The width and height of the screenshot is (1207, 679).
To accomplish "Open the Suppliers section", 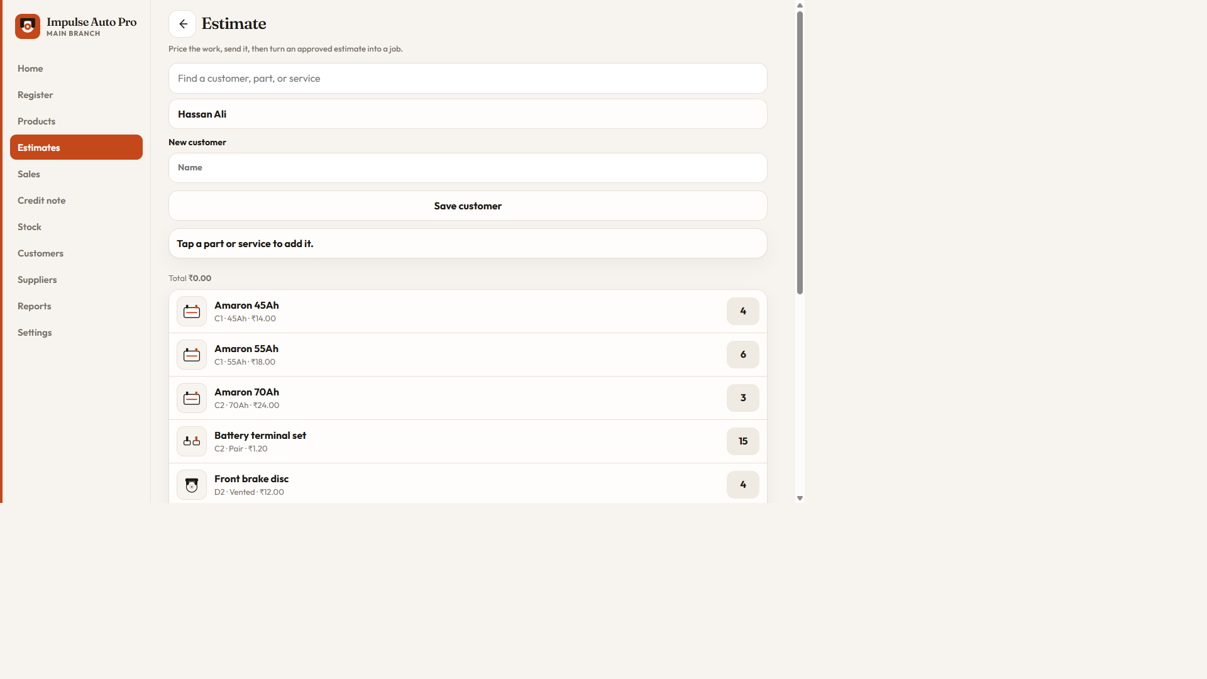I will pos(76,280).
